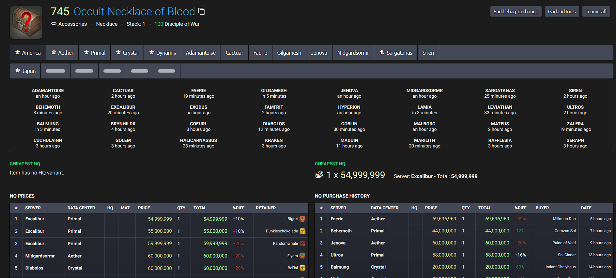The width and height of the screenshot is (616, 278).
Task: Open the Necklace subcategory link
Action: 107,24
